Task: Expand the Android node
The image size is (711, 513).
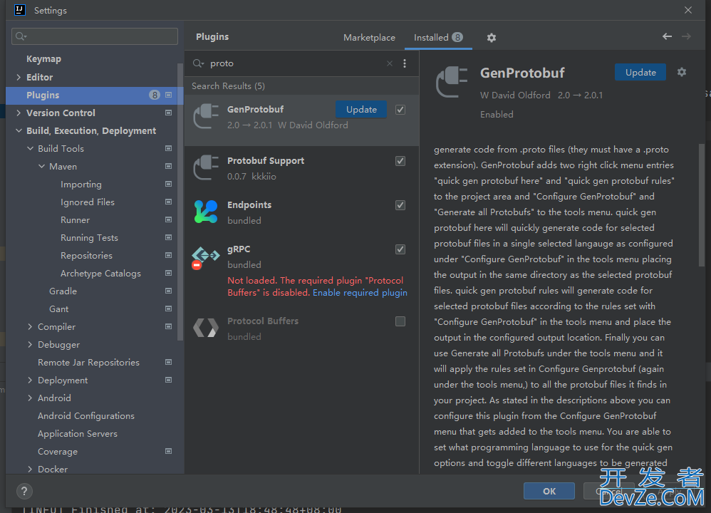Action: click(x=30, y=398)
